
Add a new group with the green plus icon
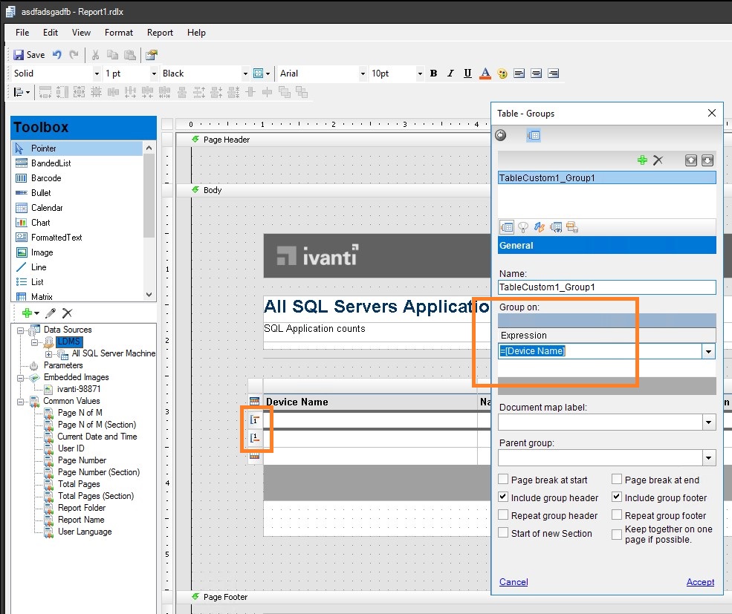[x=641, y=160]
